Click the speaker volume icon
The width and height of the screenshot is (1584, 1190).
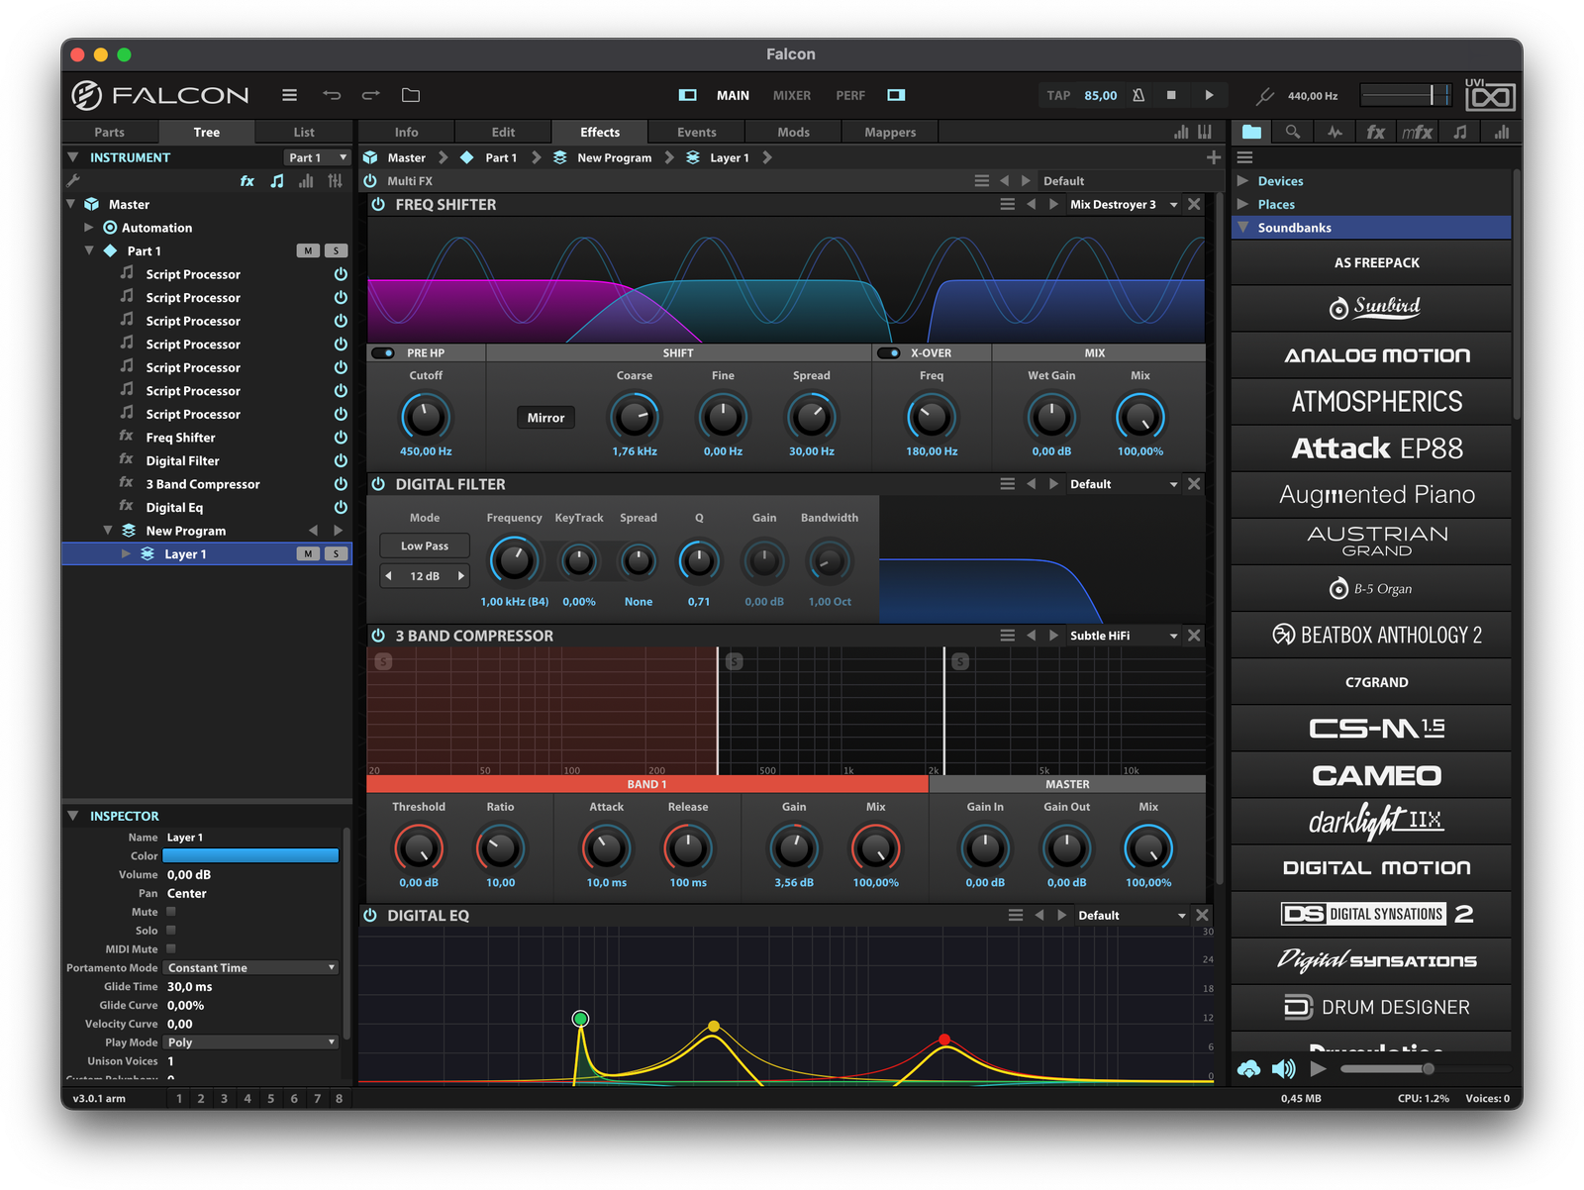click(1283, 1068)
